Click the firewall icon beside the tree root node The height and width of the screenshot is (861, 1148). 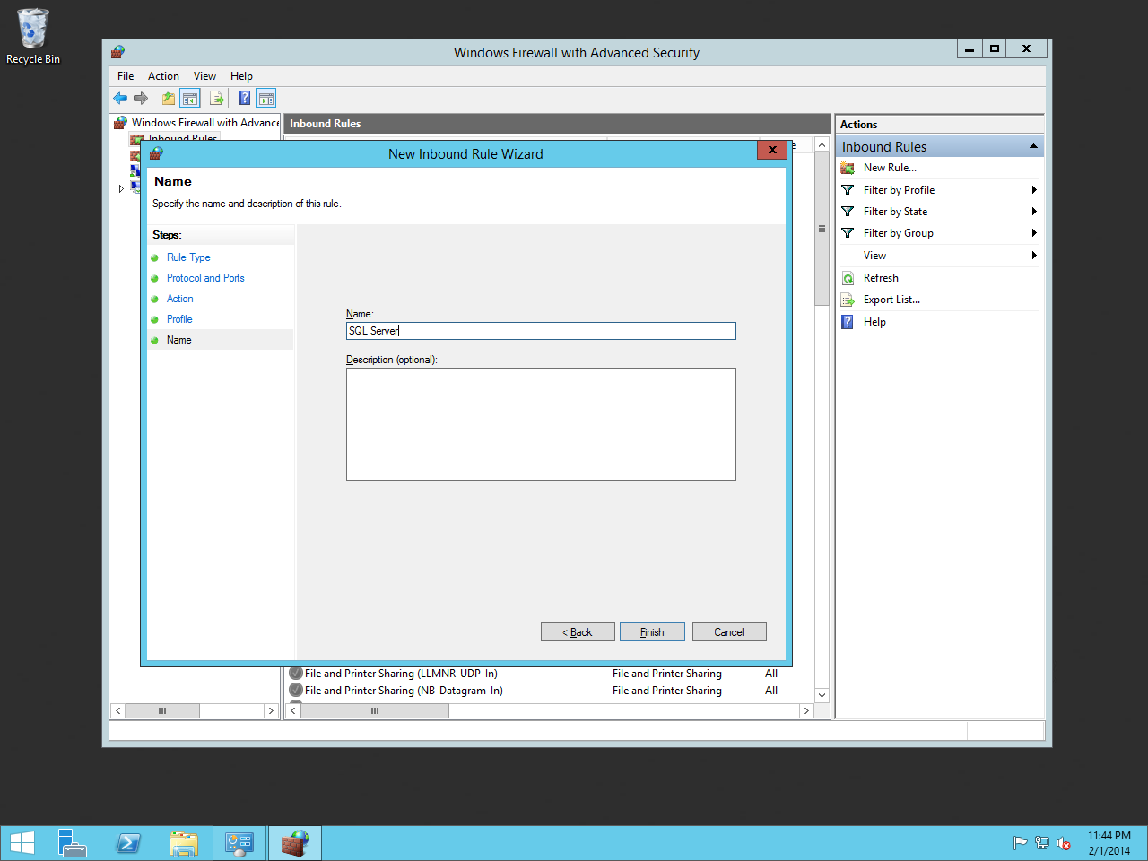click(121, 123)
